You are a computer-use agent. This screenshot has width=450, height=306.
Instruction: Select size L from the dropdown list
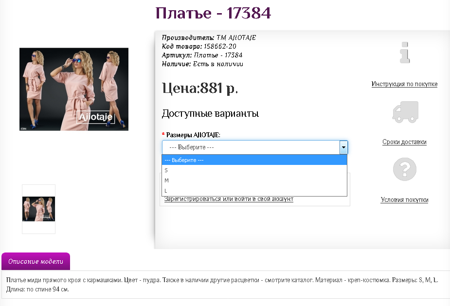click(254, 191)
